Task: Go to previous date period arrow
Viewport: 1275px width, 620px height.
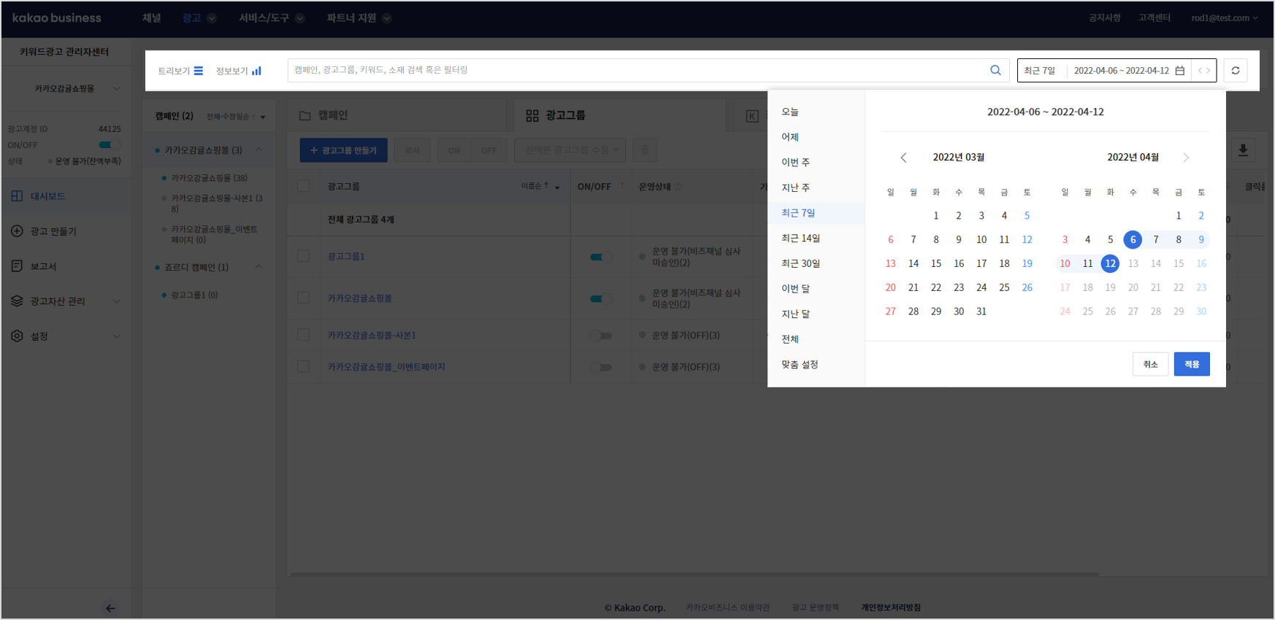Action: tap(1200, 71)
